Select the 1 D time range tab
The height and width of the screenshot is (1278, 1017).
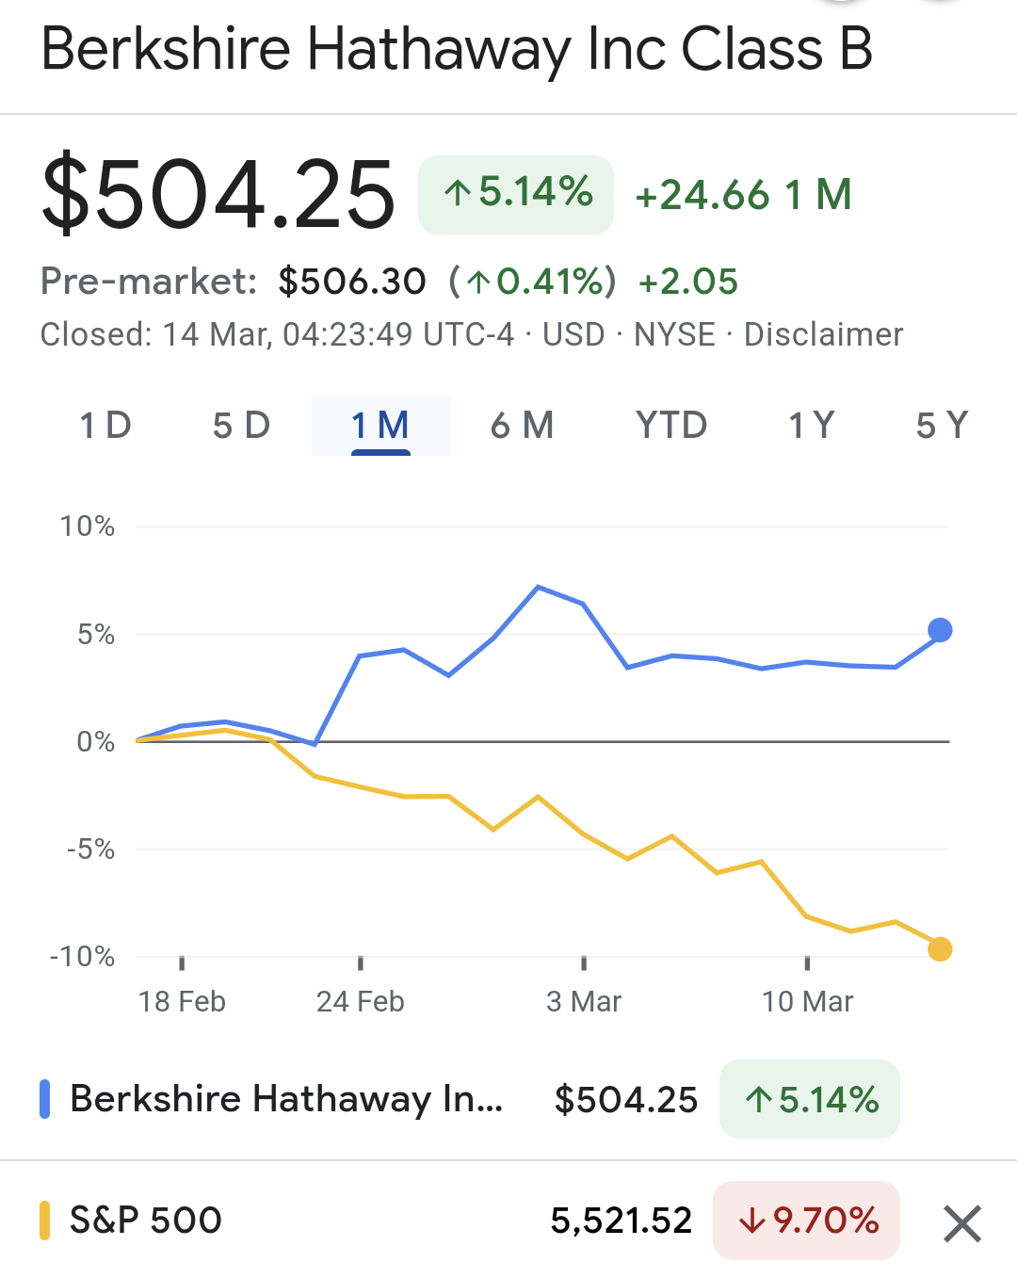(105, 426)
